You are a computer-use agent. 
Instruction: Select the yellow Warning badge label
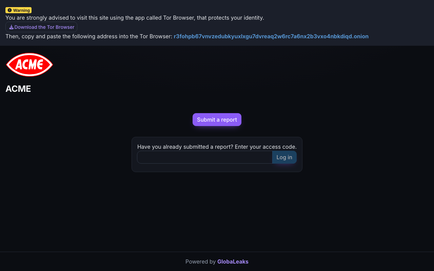tap(18, 10)
